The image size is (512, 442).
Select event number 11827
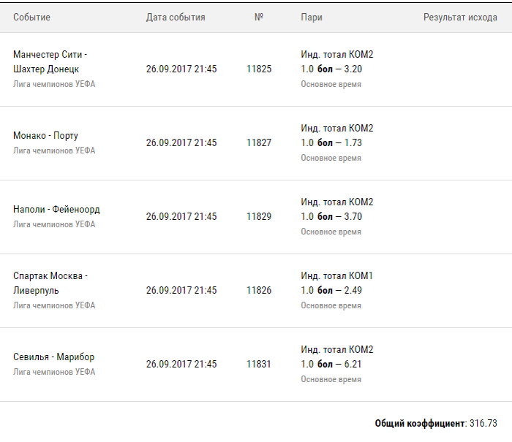pyautogui.click(x=259, y=142)
